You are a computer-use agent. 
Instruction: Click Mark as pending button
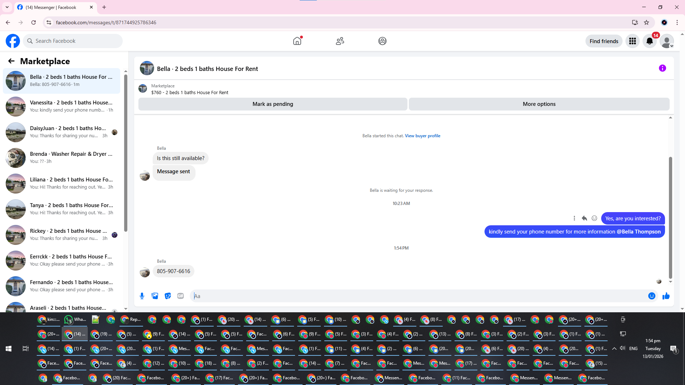tap(273, 104)
